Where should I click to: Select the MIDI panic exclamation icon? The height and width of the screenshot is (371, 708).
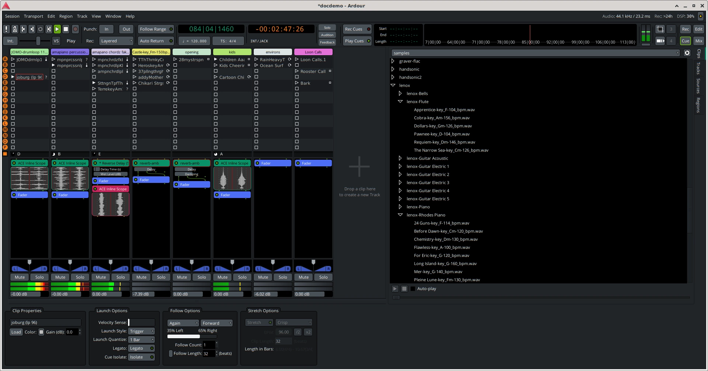pos(6,29)
